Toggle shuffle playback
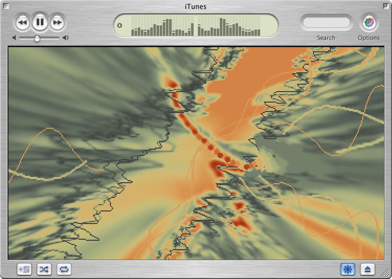This screenshot has height=279, width=392. (44, 269)
